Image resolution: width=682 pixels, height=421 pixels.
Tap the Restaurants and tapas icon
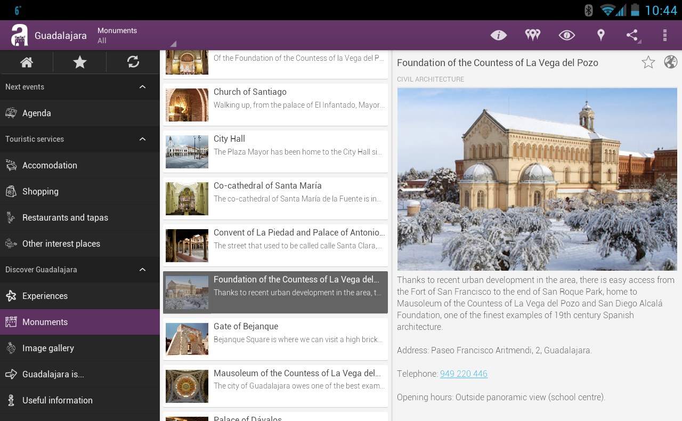[11, 217]
